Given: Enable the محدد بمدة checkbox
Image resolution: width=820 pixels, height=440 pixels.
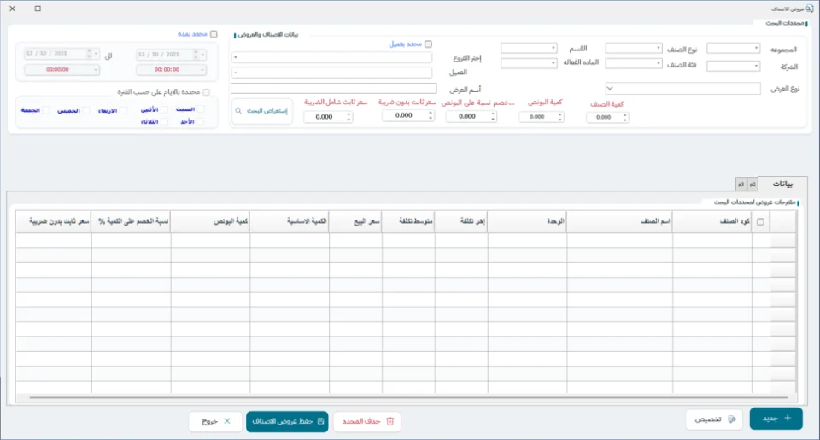Looking at the screenshot, I should [x=214, y=34].
